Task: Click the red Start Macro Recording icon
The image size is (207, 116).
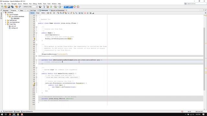Action: 85,13
